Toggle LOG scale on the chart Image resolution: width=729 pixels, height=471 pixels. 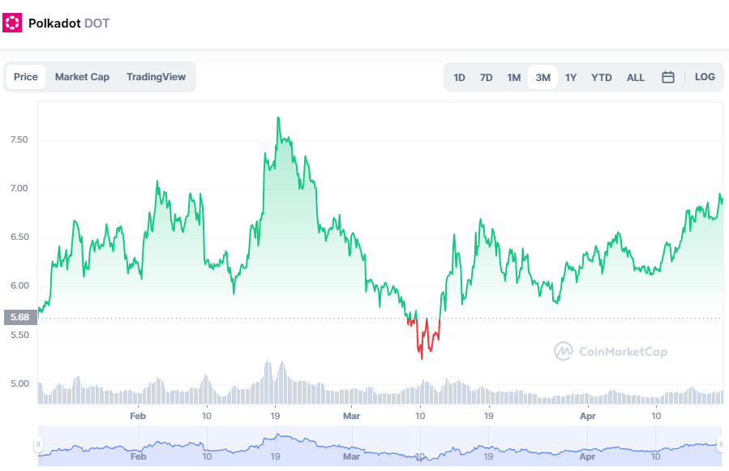pyautogui.click(x=705, y=77)
